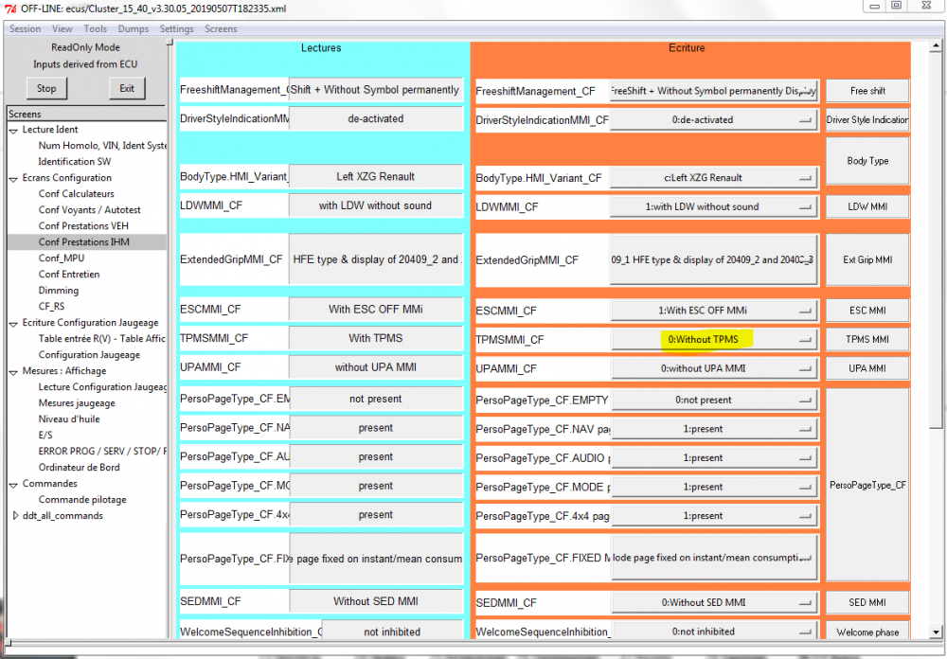Select Conf Prestations IHM screen
The width and height of the screenshot is (947, 659).
click(x=84, y=242)
